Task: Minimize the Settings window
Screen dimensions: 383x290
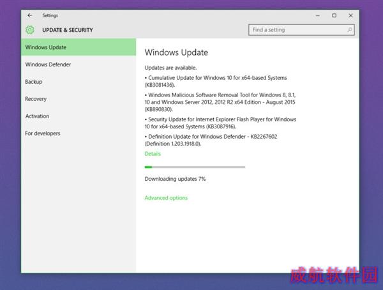Action: 317,15
